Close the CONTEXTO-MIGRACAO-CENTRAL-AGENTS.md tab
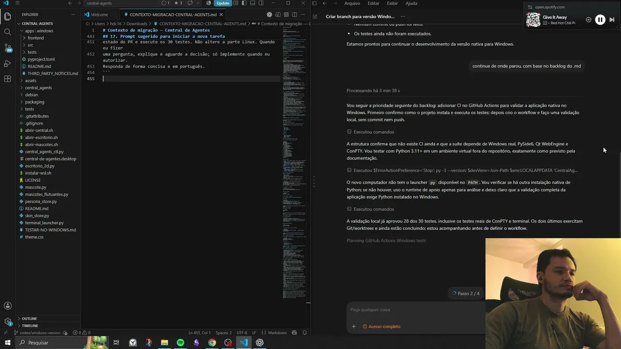621x349 pixels. coord(221,15)
